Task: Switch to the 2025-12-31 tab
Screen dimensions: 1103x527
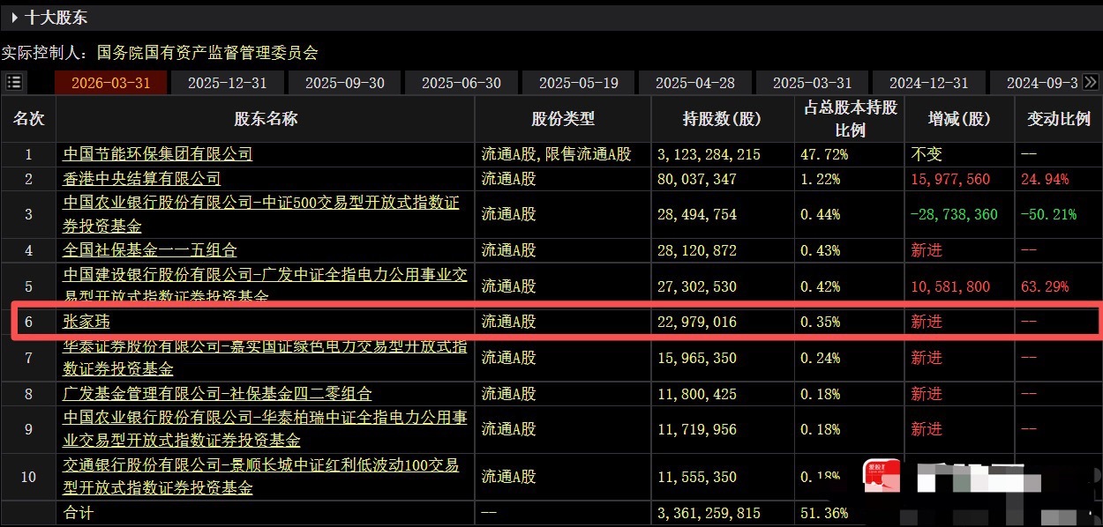Action: point(227,82)
